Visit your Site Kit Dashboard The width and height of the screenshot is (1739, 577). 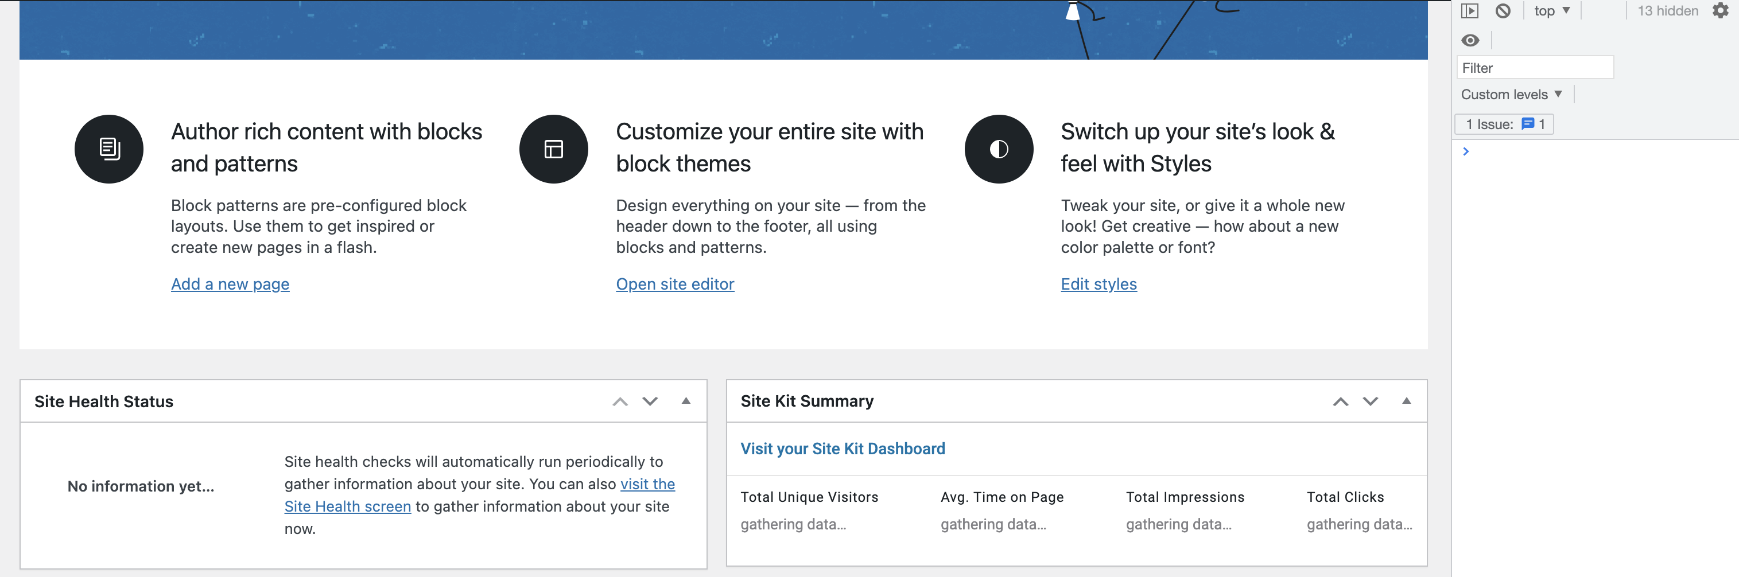click(x=843, y=448)
